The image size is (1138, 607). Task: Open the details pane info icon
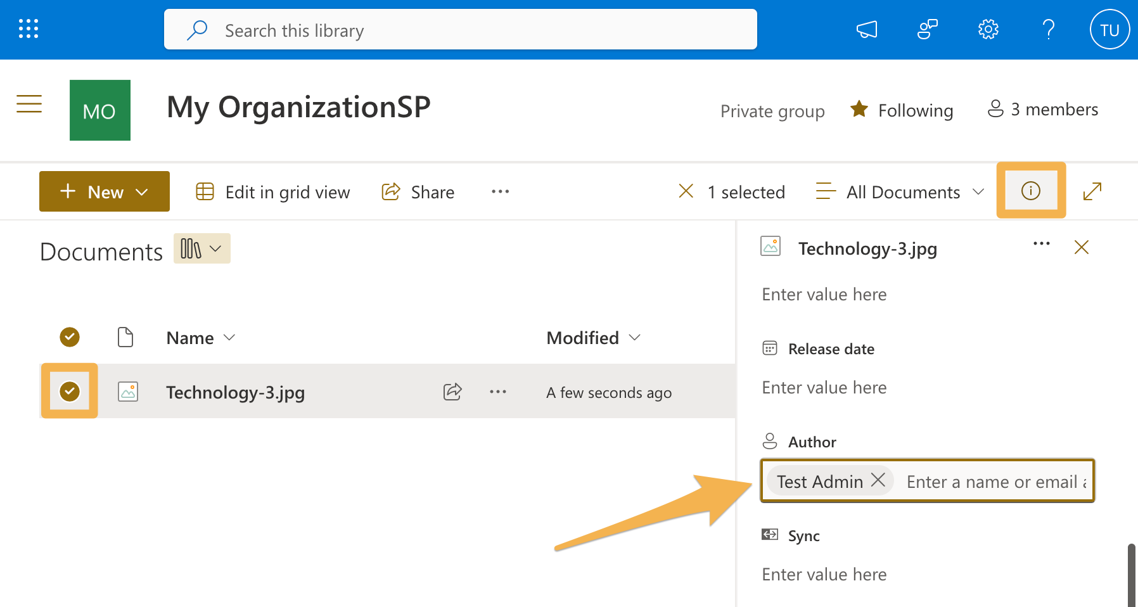[x=1031, y=191]
